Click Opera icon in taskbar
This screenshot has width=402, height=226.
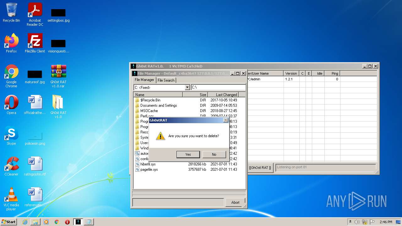[67, 222]
